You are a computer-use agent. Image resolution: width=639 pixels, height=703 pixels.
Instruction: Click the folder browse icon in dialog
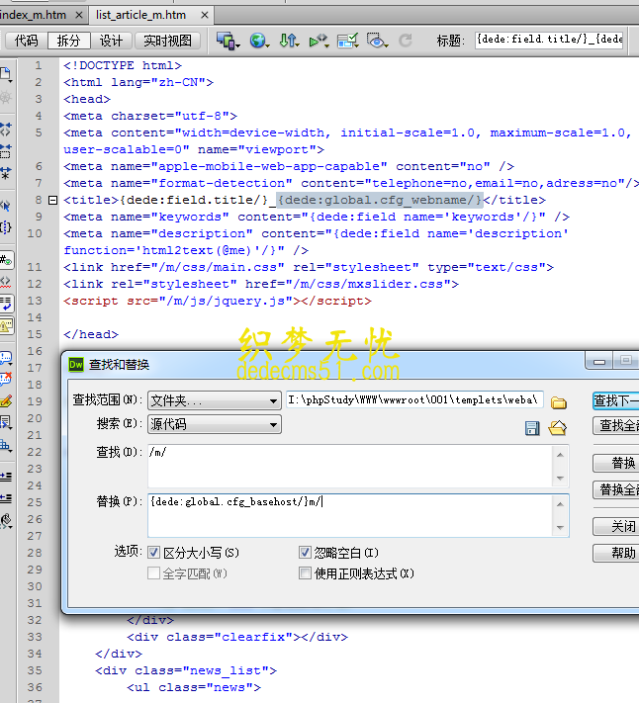pyautogui.click(x=559, y=401)
